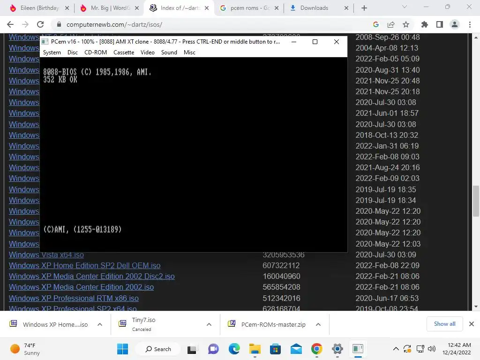This screenshot has height=360, width=480.
Task: Open network status tray icon
Action: pyautogui.click(x=420, y=349)
